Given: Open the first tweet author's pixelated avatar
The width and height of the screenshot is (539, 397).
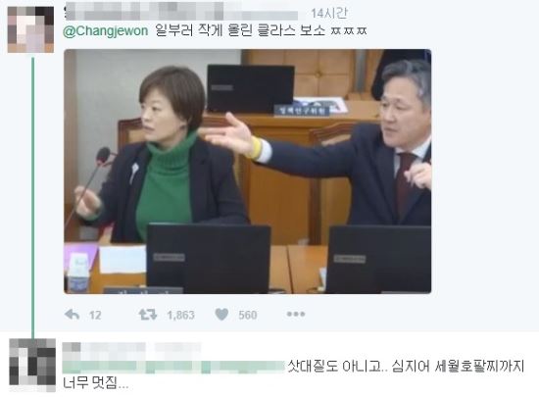Looking at the screenshot, I should pos(30,29).
